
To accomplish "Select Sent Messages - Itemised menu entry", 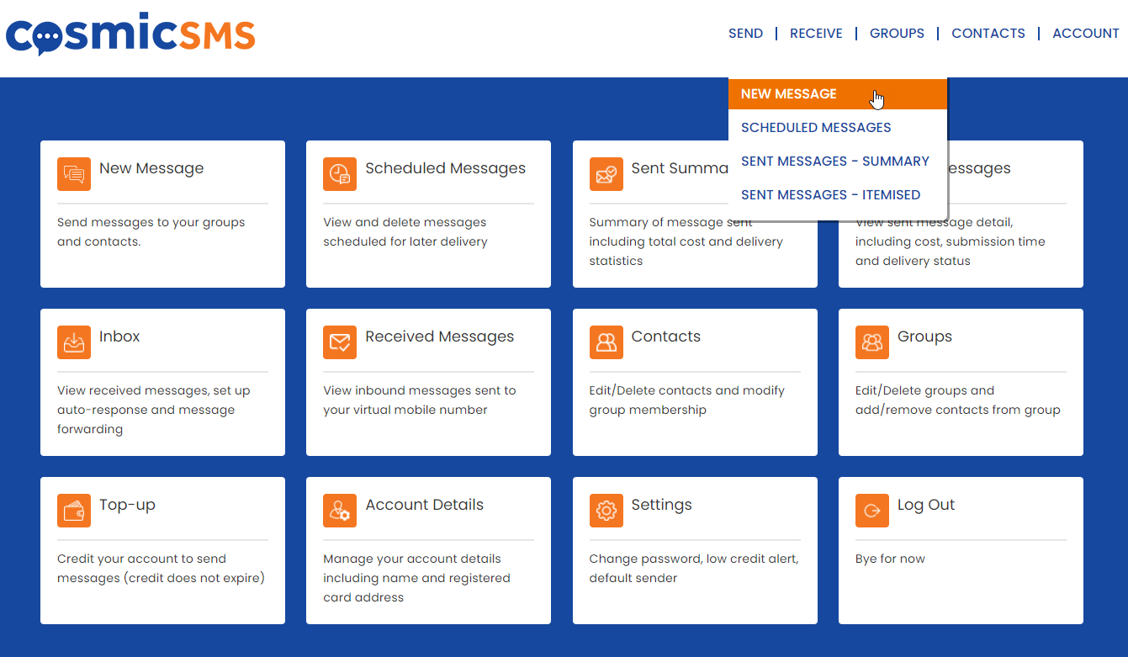I will coord(830,195).
